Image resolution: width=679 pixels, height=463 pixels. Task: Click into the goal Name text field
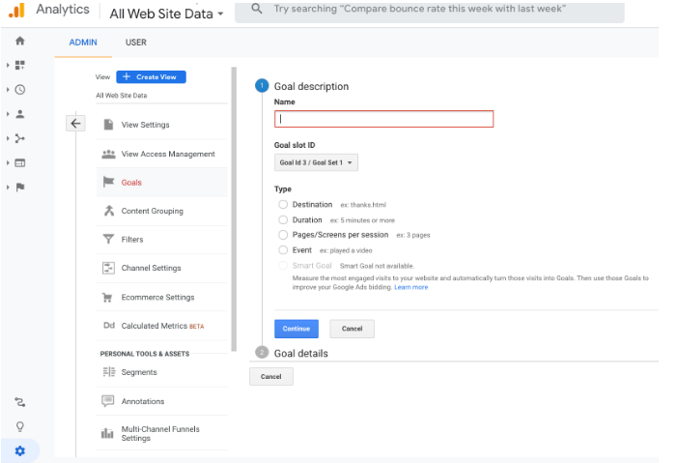point(383,119)
